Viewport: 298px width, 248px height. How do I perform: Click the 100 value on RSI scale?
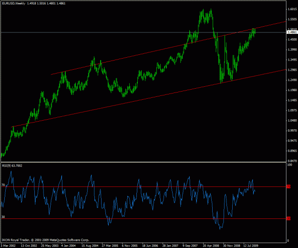coord(289,165)
